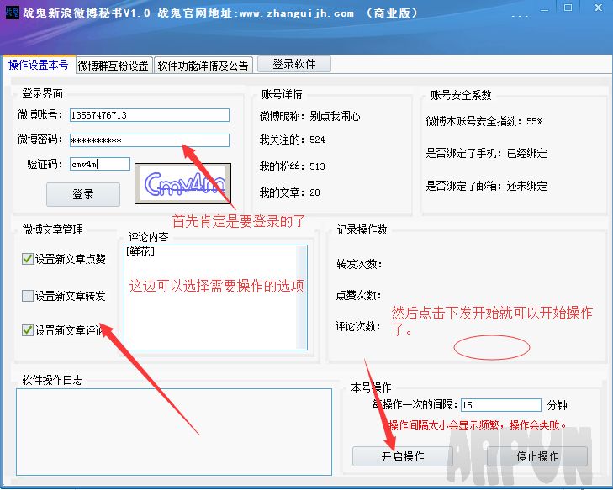Select the 我的粉丝：513 value
613x490 pixels.
(292, 166)
